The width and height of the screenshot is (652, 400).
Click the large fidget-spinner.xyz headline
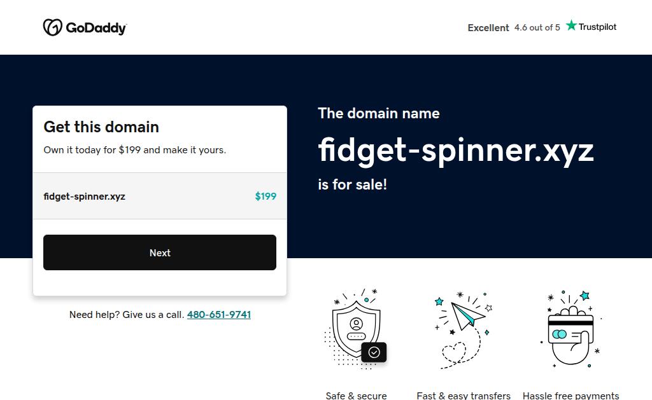[x=456, y=150]
